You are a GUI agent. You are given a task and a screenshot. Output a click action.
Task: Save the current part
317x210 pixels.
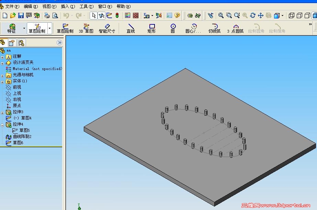[21, 15]
